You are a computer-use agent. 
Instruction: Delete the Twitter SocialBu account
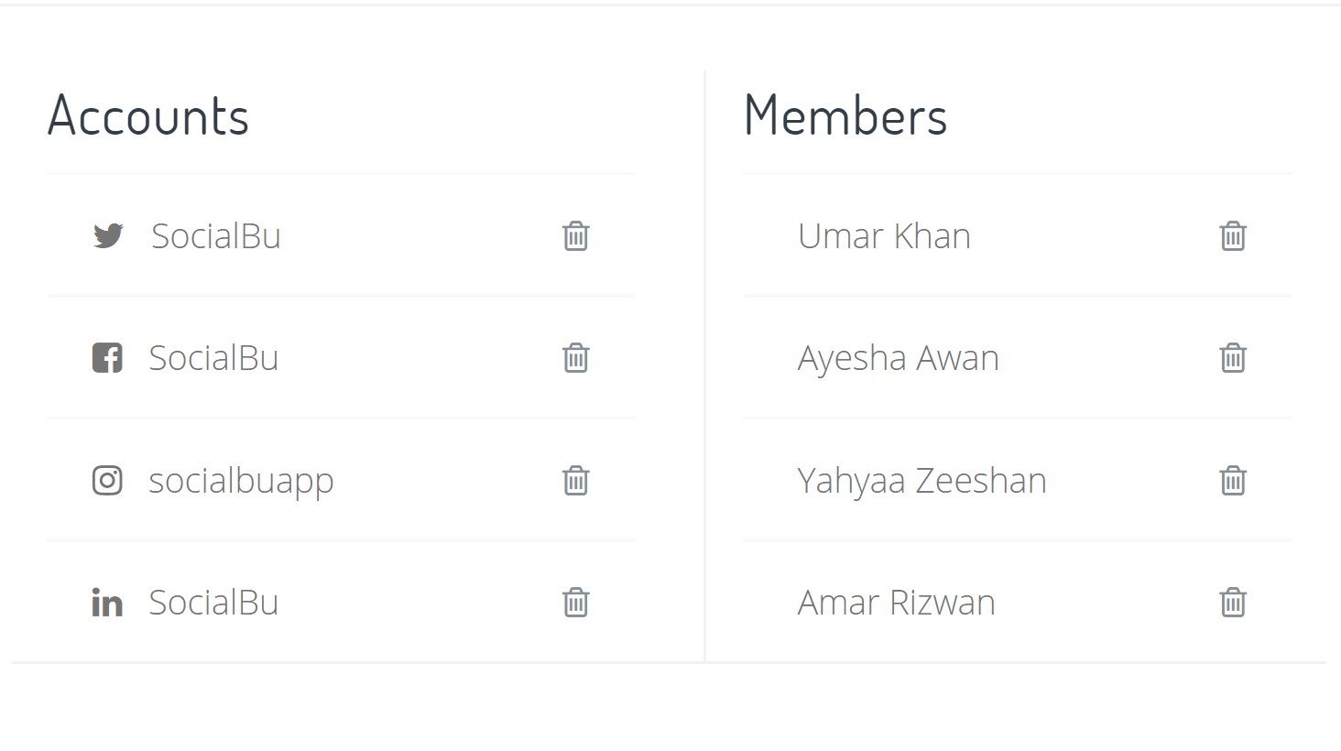pyautogui.click(x=575, y=235)
